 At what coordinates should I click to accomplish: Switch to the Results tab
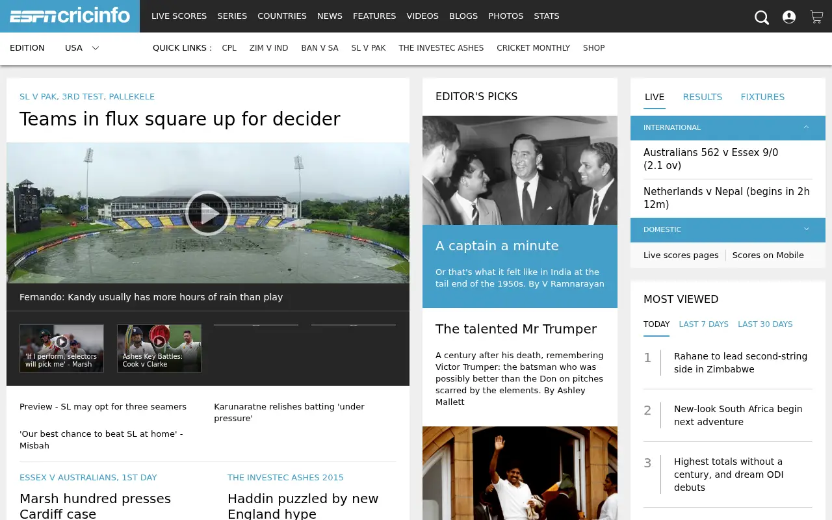(x=702, y=97)
